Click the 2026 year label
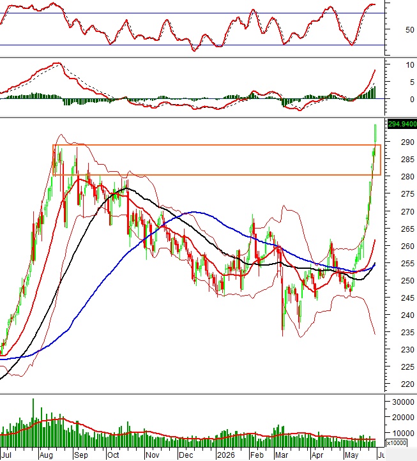 (225, 455)
